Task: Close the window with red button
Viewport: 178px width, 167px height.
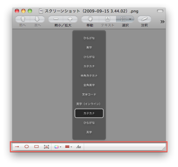Action: (x=17, y=11)
